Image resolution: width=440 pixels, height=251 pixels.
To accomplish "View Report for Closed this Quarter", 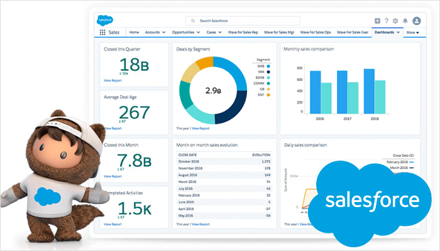I will [x=113, y=80].
